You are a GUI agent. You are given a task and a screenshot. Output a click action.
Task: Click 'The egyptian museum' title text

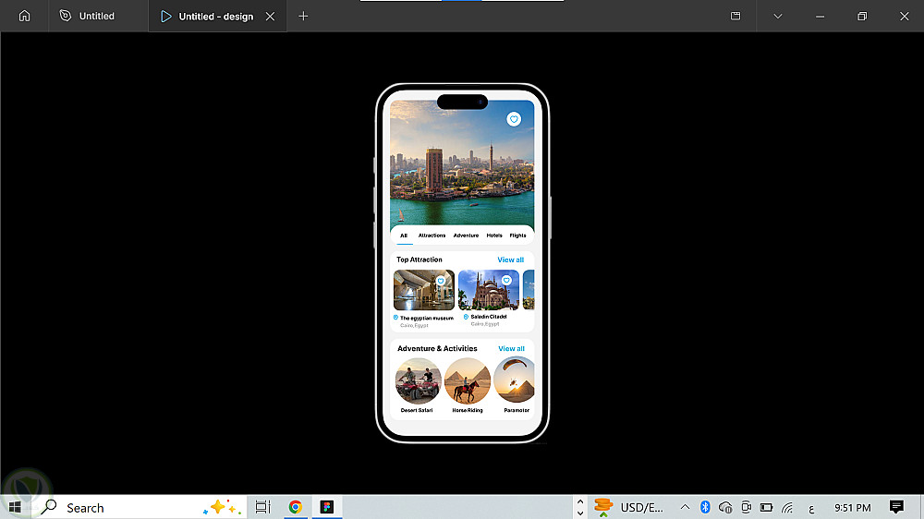[x=427, y=318]
